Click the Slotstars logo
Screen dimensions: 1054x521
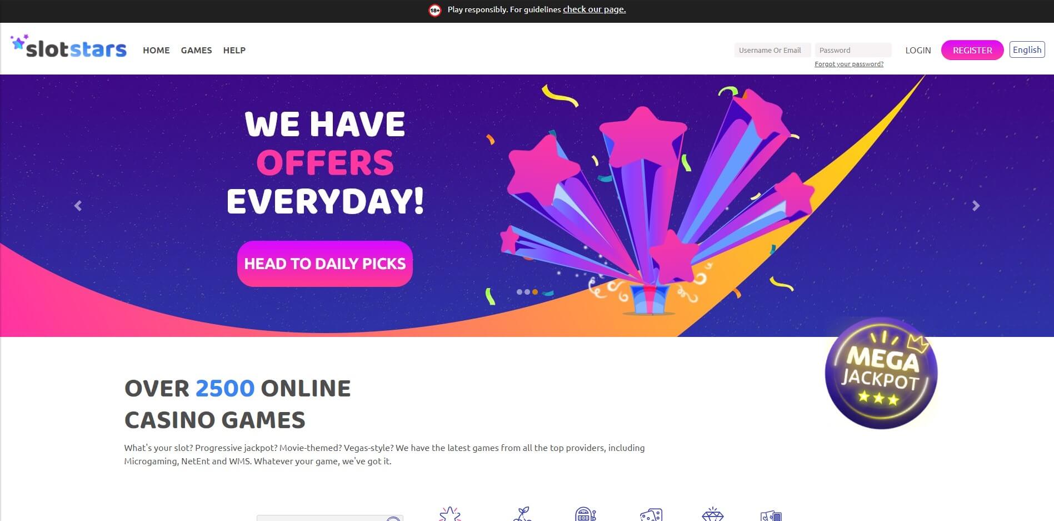(x=68, y=47)
